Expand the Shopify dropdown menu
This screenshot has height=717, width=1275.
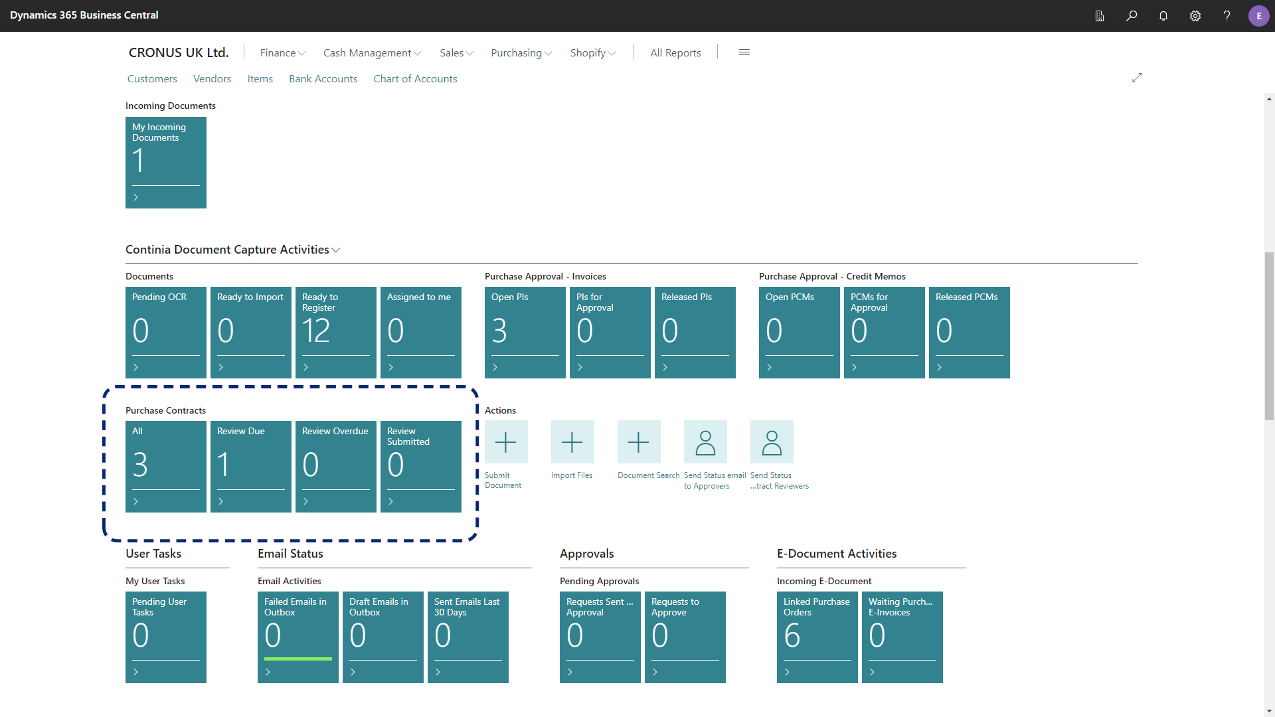tap(592, 52)
